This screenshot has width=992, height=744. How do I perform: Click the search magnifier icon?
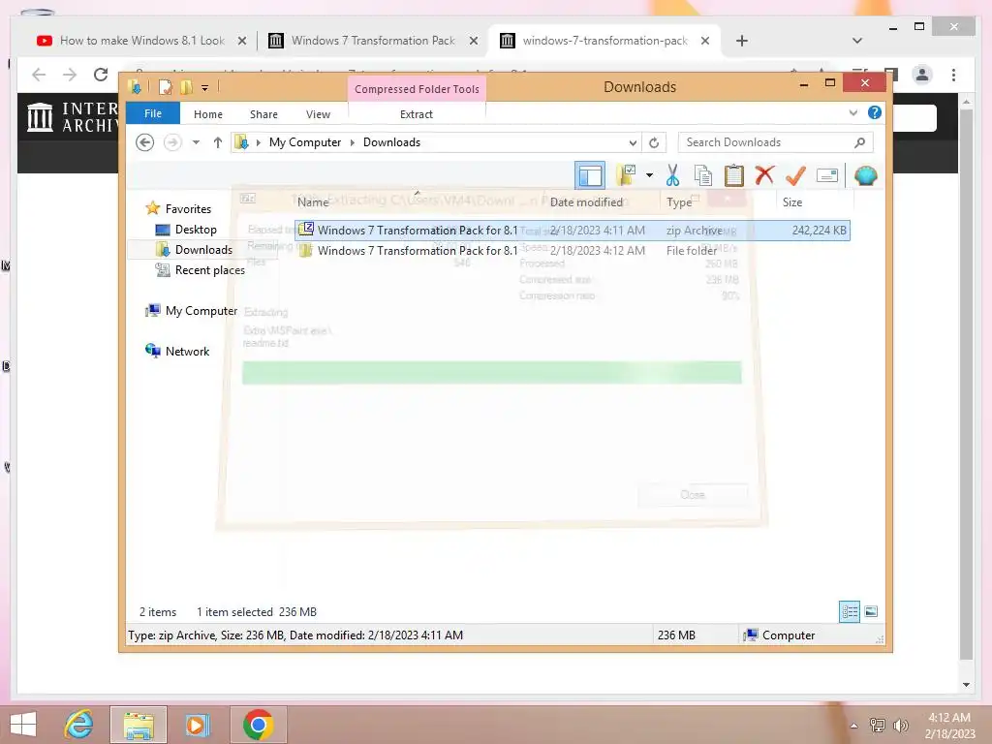tap(860, 142)
